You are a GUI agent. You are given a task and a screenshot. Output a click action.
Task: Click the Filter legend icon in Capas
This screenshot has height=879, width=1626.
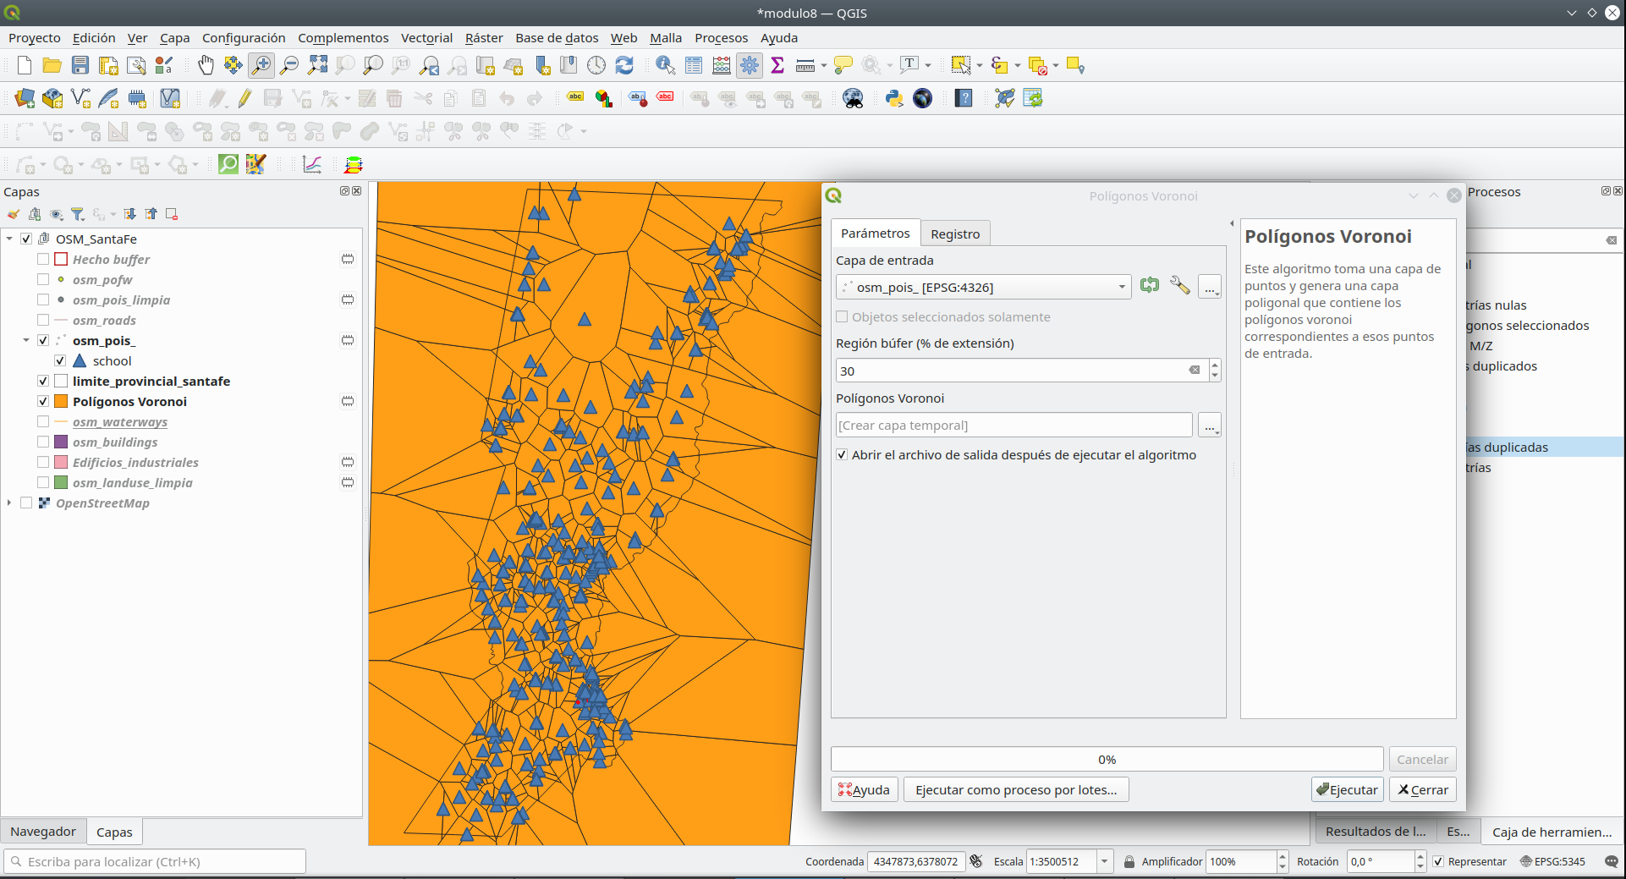[x=78, y=214]
